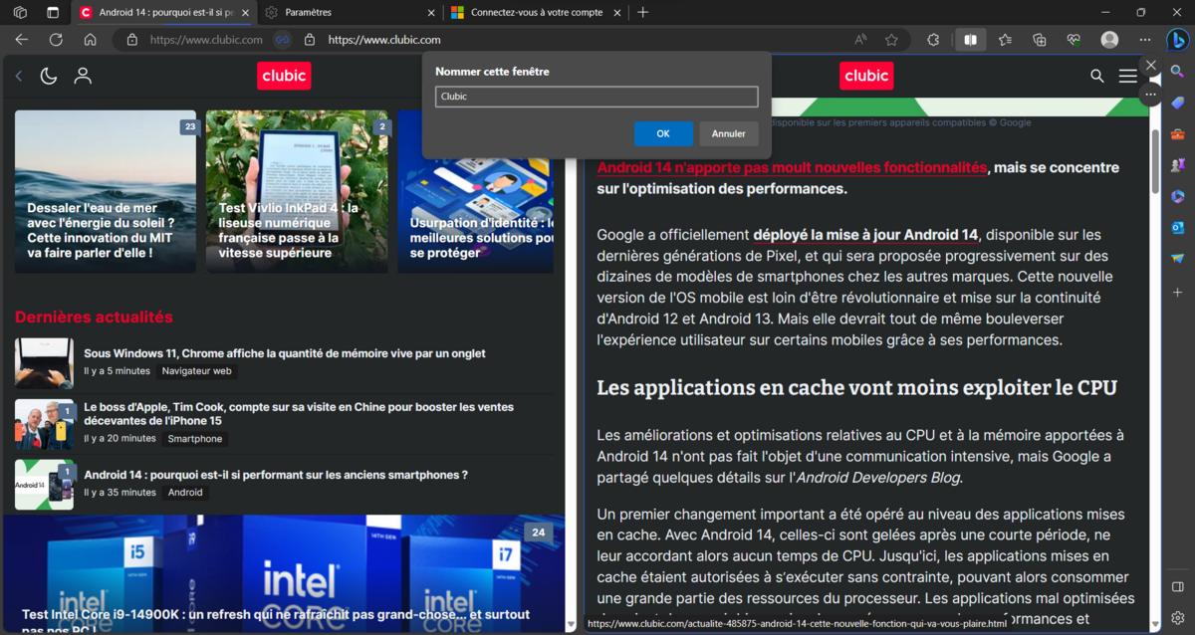1195x635 pixels.
Task: Open the Outlook icon in the sidebar
Action: 1178,227
